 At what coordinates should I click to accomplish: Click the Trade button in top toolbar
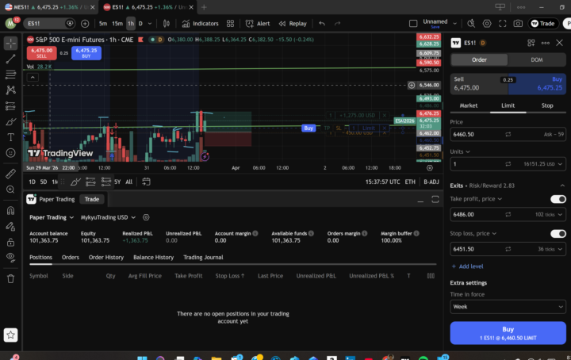543,24
